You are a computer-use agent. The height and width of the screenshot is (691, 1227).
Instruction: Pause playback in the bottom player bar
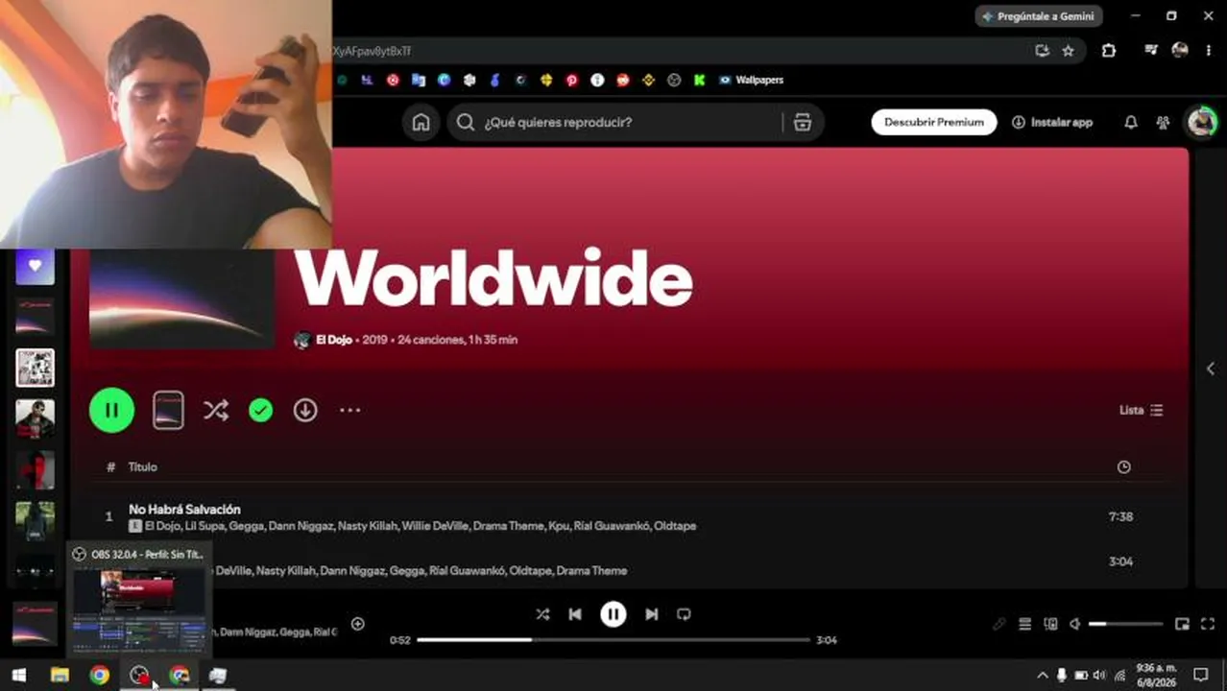click(x=613, y=614)
